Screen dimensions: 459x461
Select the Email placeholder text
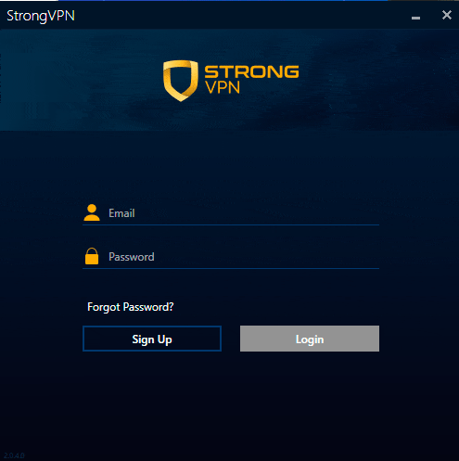(x=121, y=213)
